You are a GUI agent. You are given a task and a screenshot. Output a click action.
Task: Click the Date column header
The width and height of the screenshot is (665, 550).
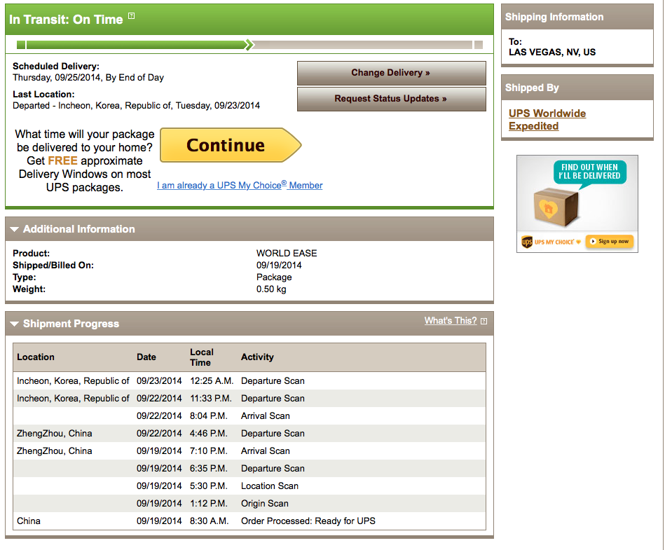click(x=146, y=357)
